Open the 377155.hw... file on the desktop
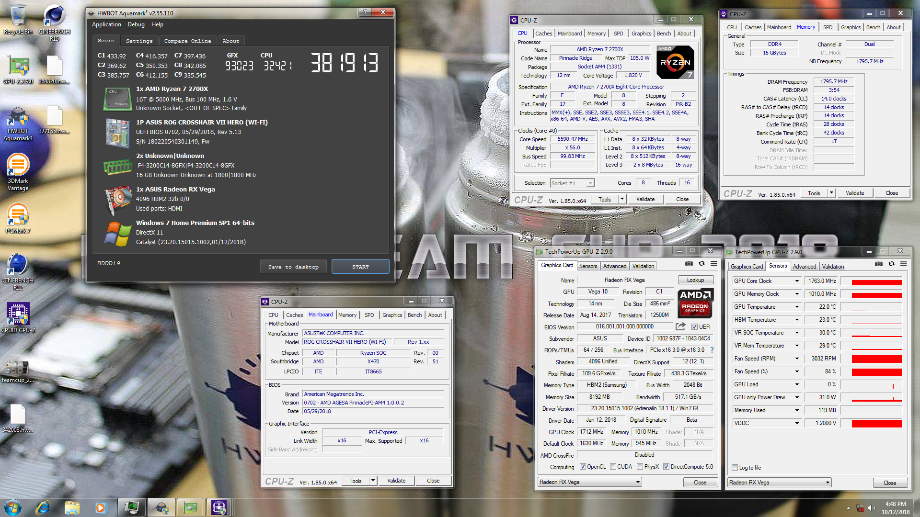920x517 pixels. 54,120
